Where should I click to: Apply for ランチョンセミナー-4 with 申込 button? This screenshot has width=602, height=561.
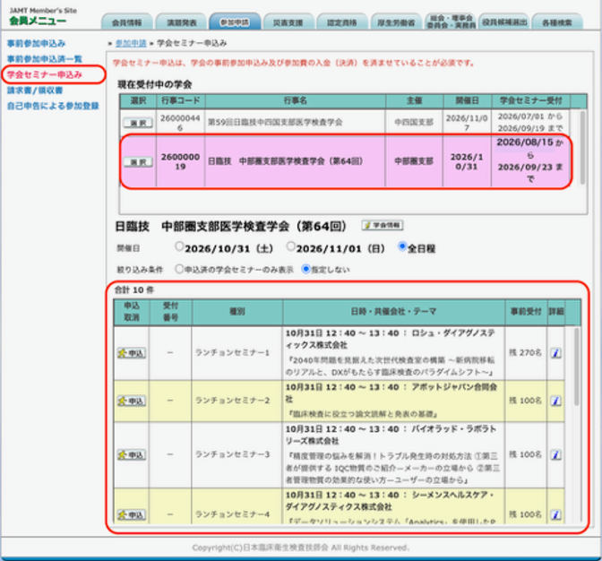coord(132,514)
